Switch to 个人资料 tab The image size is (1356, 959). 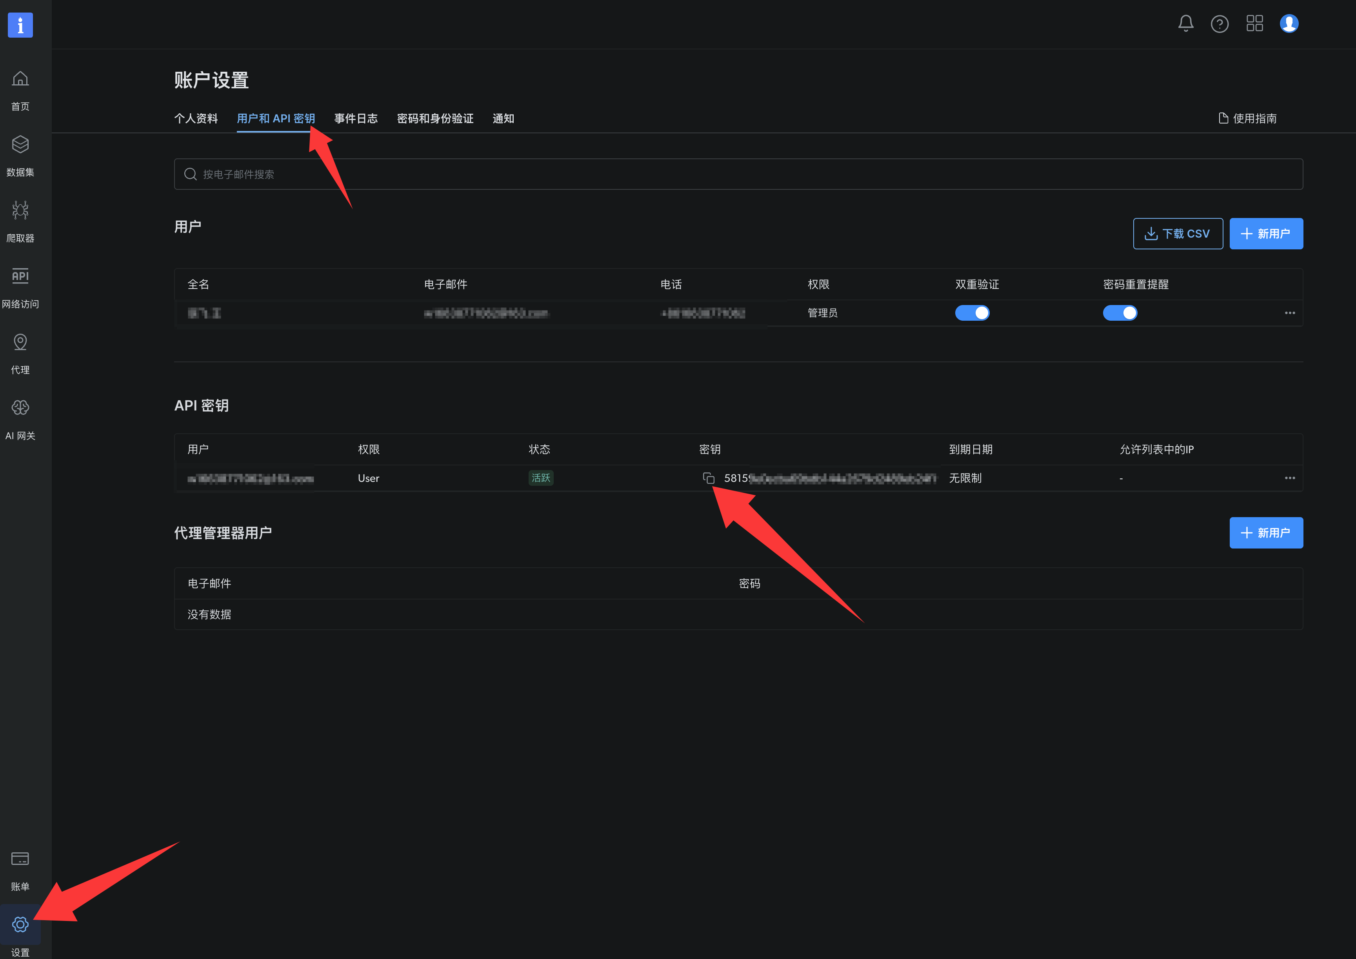196,119
